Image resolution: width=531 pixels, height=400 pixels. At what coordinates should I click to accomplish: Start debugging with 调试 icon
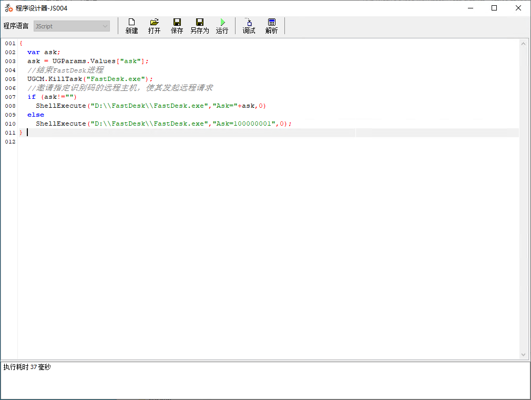(x=249, y=26)
